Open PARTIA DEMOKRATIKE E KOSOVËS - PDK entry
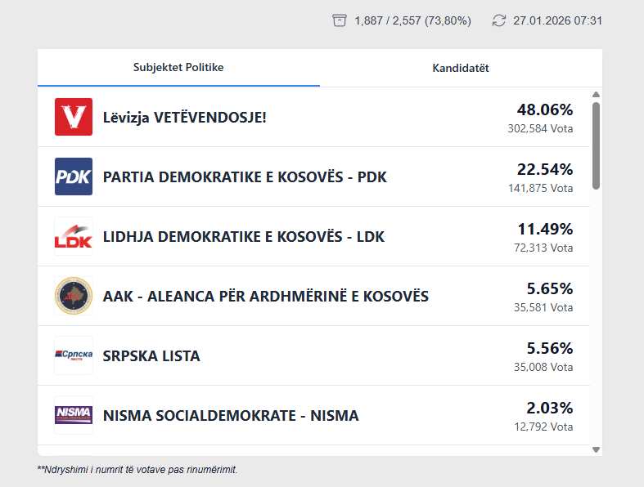 pos(245,177)
